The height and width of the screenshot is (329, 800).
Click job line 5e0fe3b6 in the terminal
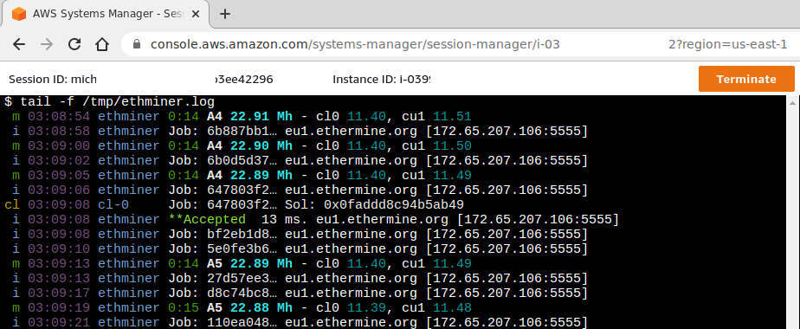[x=300, y=249]
